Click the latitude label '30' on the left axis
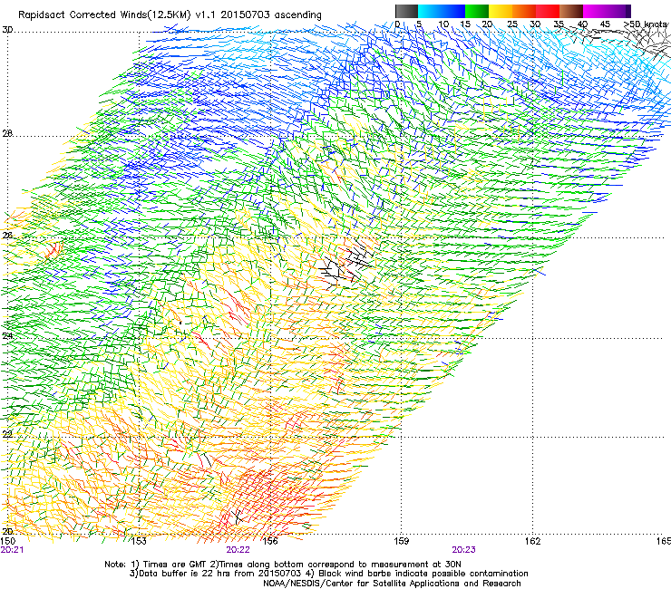Image resolution: width=671 pixels, height=589 pixels. coord(7,30)
